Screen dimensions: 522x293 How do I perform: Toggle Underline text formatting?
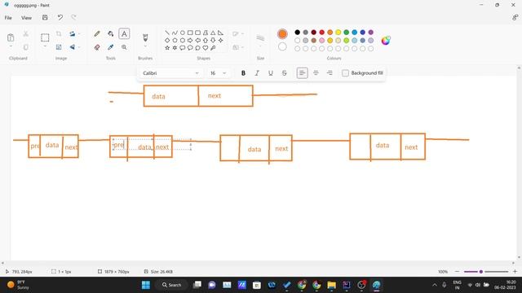pyautogui.click(x=271, y=73)
